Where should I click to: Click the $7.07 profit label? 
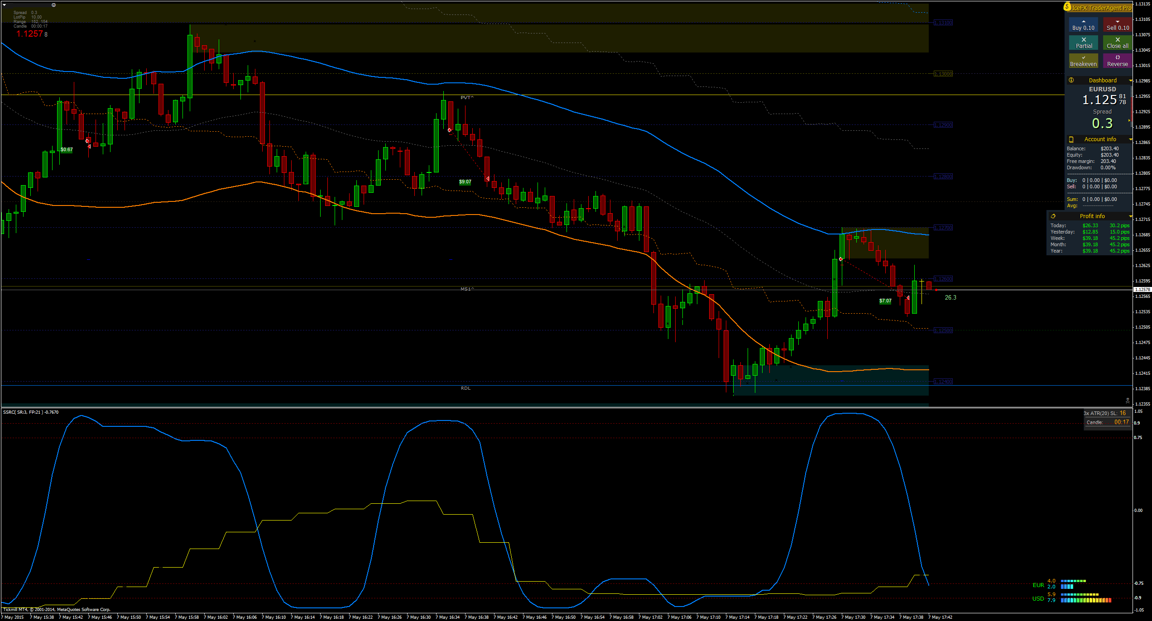[x=885, y=301]
